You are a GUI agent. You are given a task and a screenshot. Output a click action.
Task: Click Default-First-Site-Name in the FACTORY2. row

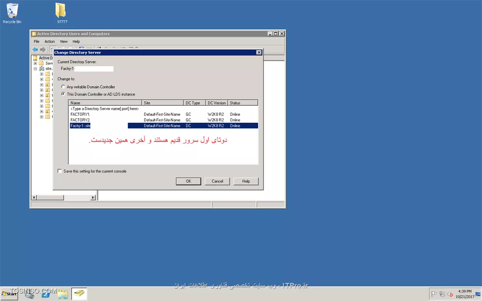tap(162, 120)
